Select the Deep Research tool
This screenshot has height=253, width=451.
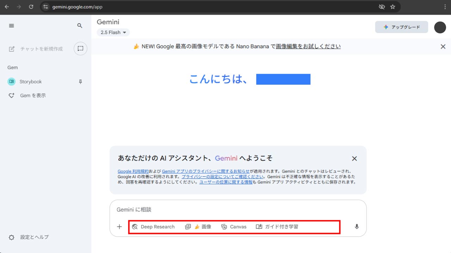[153, 227]
